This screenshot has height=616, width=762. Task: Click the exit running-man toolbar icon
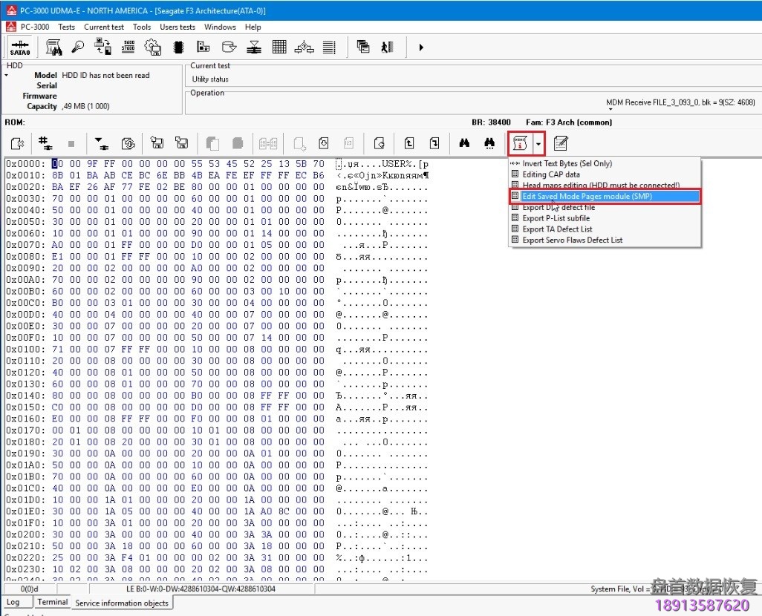tap(387, 47)
